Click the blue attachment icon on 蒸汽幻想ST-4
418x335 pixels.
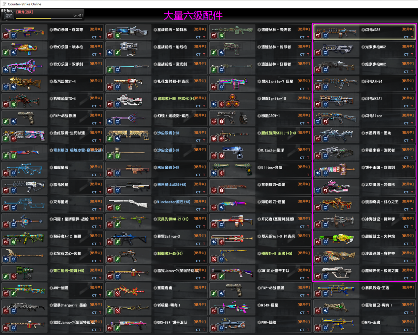coord(13,87)
